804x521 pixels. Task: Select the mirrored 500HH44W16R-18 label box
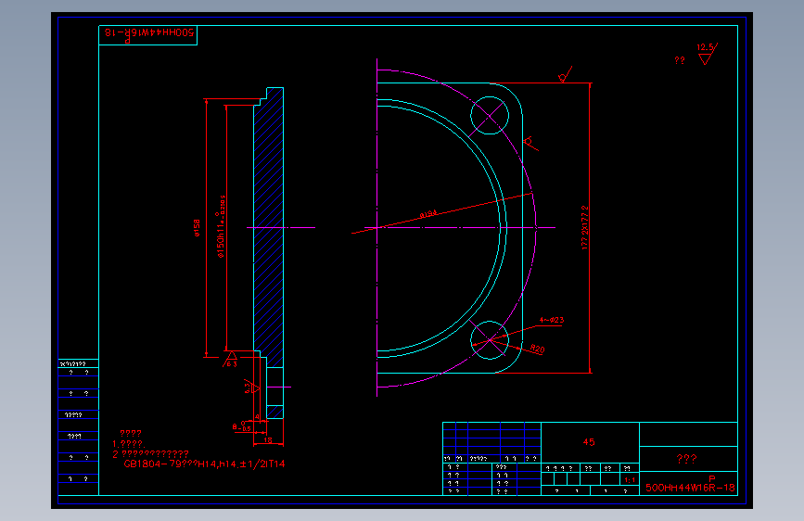point(147,35)
